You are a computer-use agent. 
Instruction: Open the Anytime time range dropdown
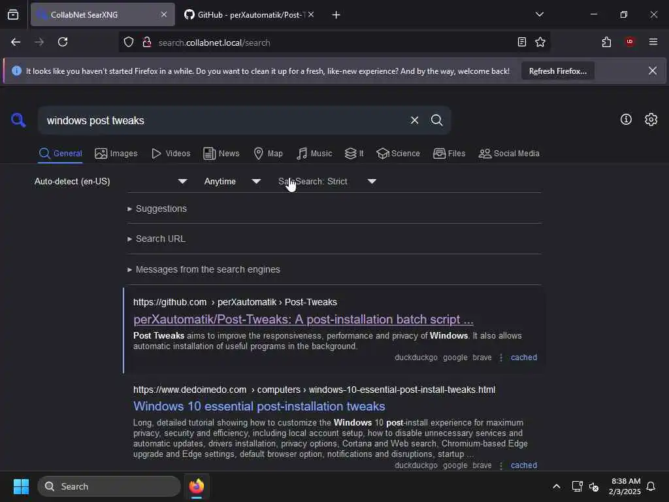click(x=233, y=182)
